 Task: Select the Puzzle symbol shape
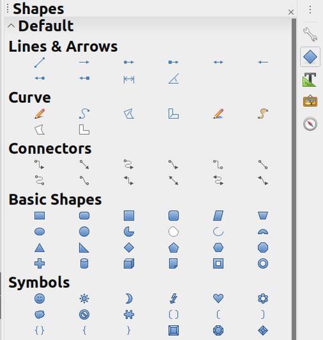coord(129,314)
